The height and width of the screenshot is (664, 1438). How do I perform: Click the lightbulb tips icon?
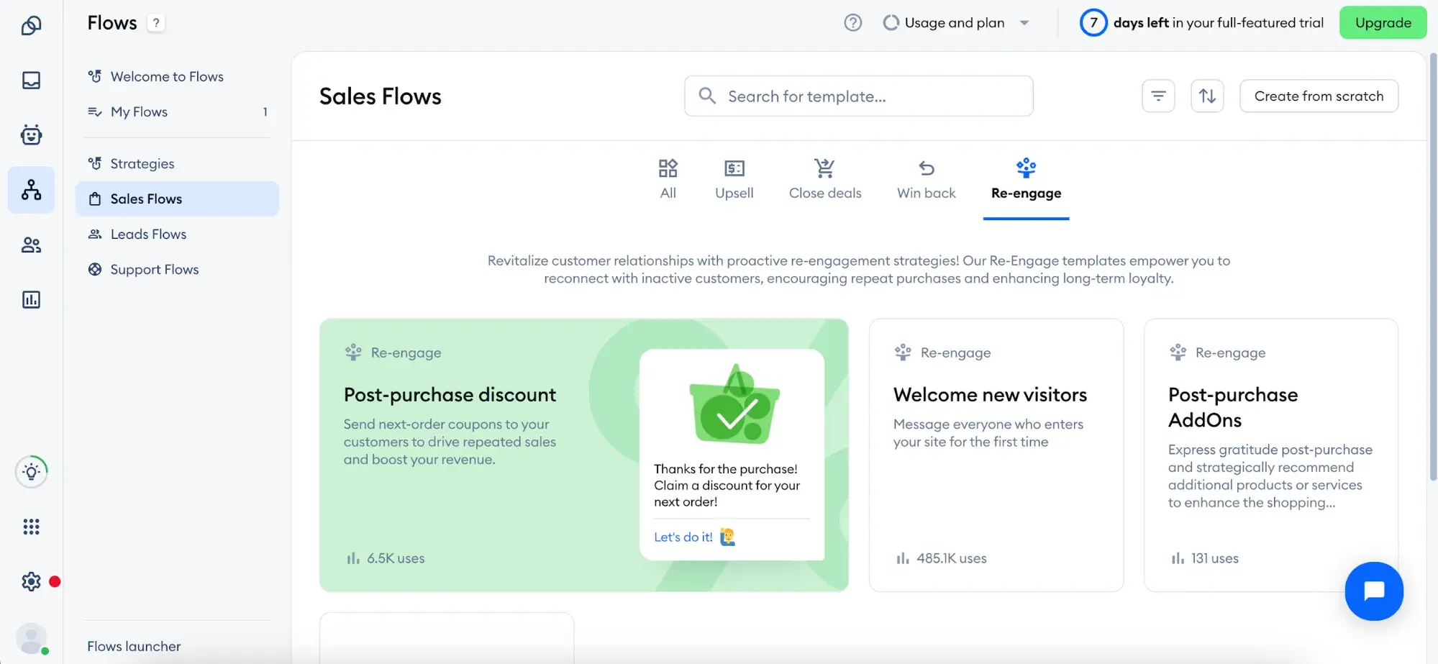coord(31,472)
